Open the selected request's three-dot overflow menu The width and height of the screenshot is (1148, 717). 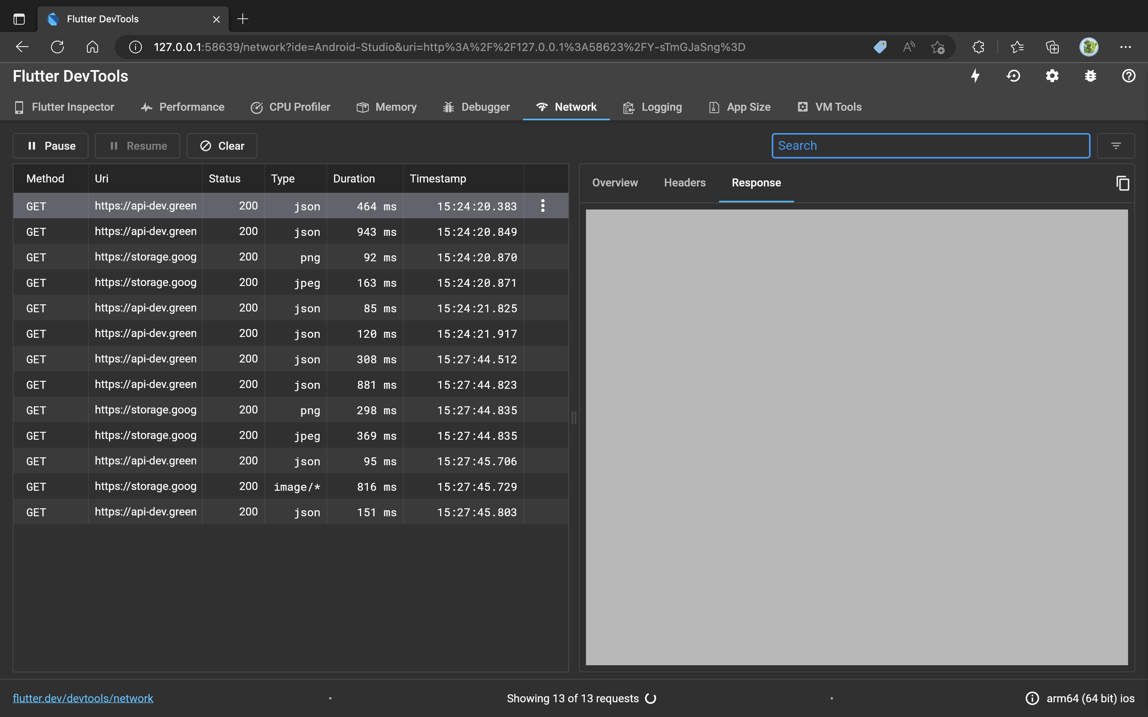[x=542, y=205]
